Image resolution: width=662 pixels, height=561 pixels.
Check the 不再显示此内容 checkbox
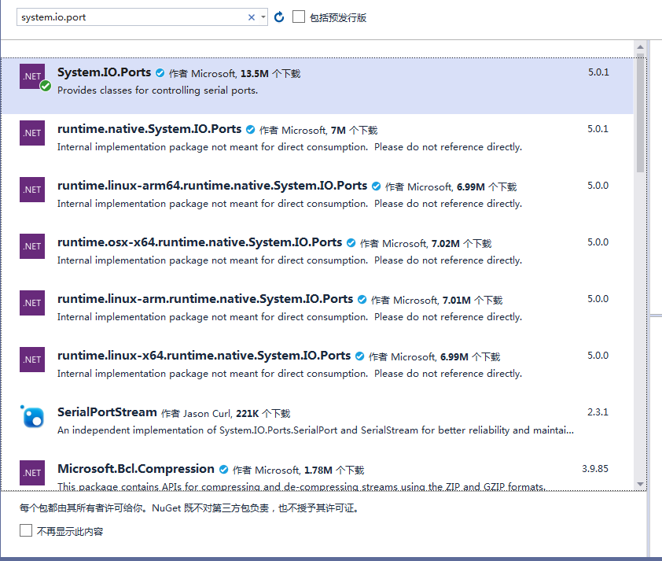point(26,531)
